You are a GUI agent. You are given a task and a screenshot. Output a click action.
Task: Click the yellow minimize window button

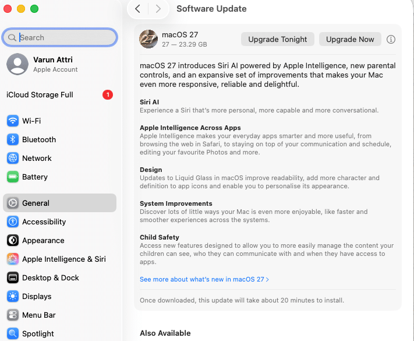click(x=21, y=9)
